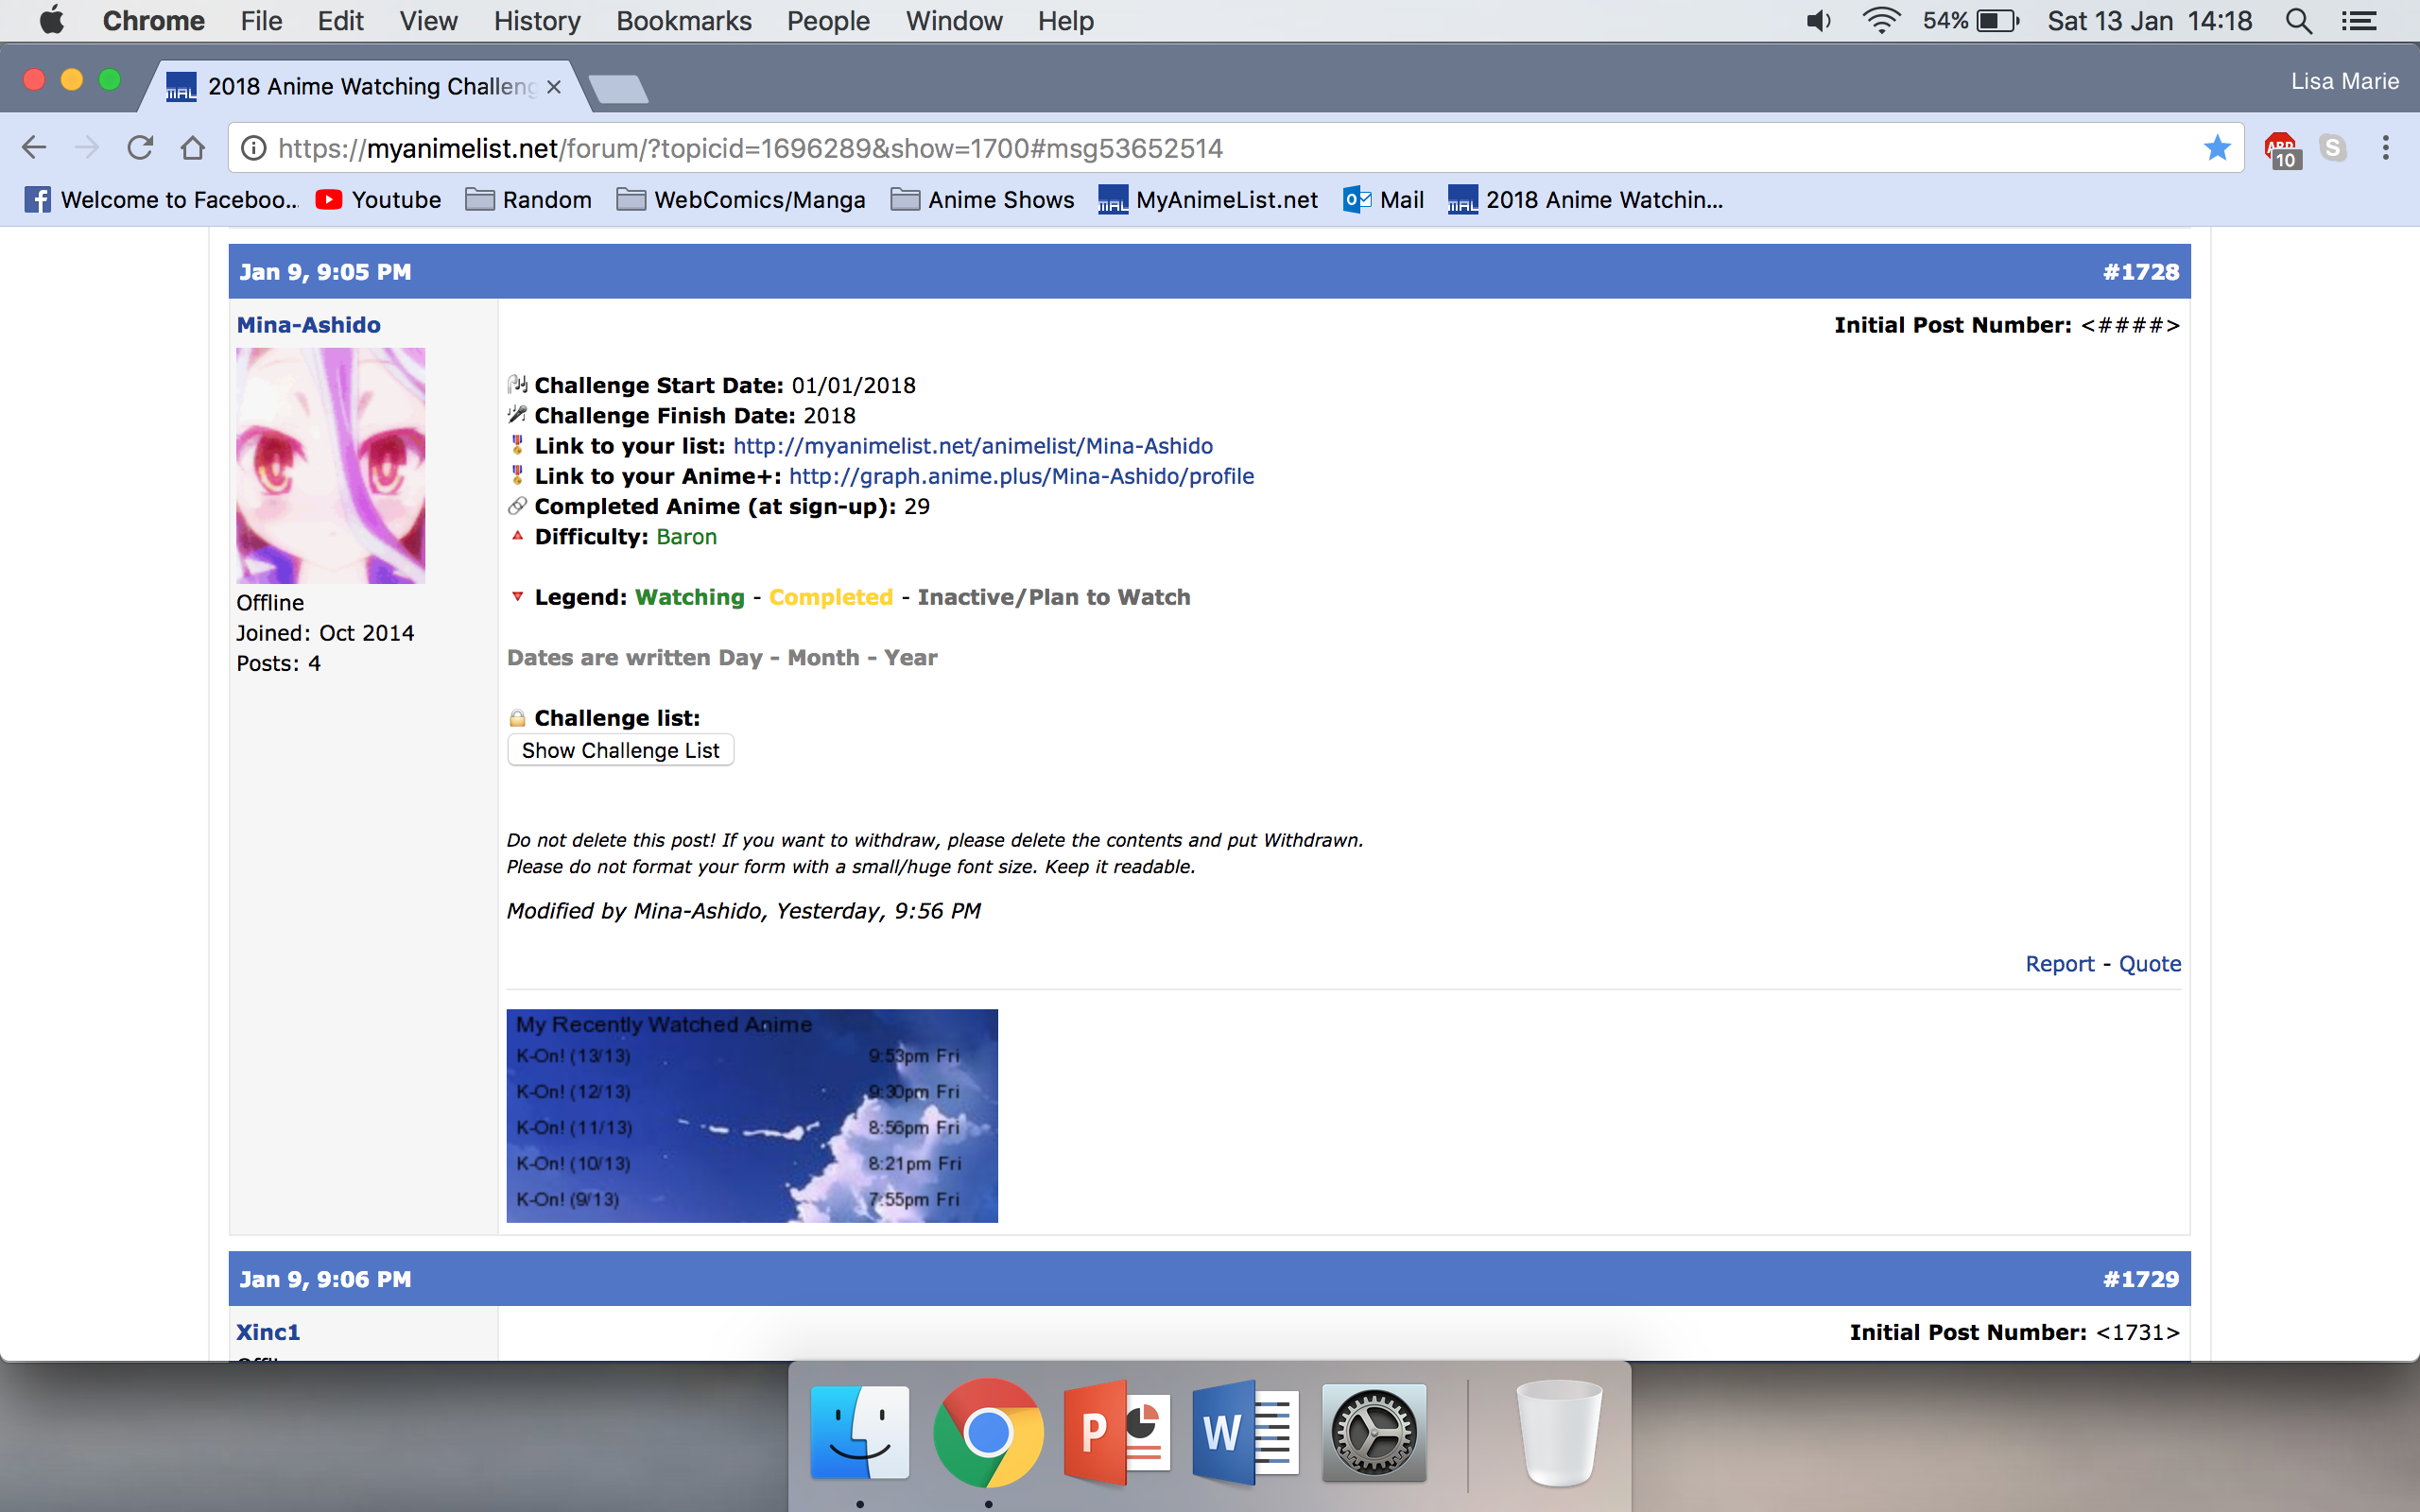Open the Apple menu
Screen dimensions: 2420x1512
point(51,21)
